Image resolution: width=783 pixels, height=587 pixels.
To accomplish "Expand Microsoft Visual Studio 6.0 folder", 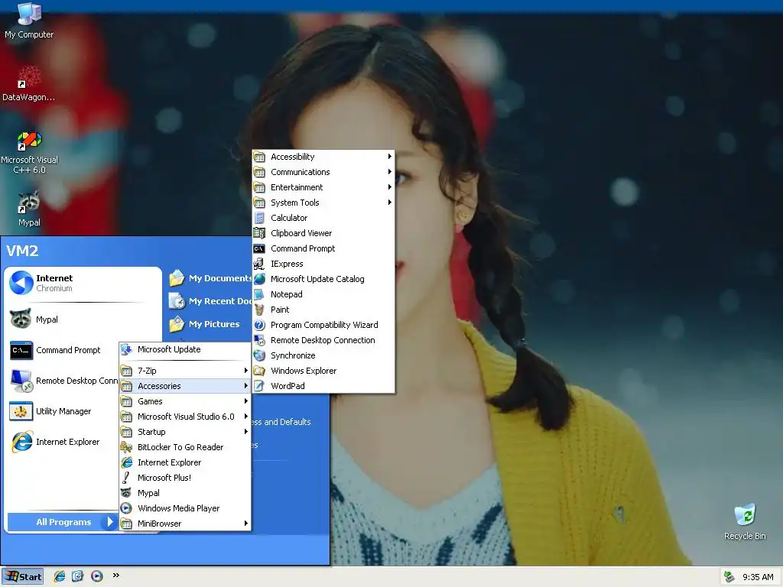I will [185, 417].
